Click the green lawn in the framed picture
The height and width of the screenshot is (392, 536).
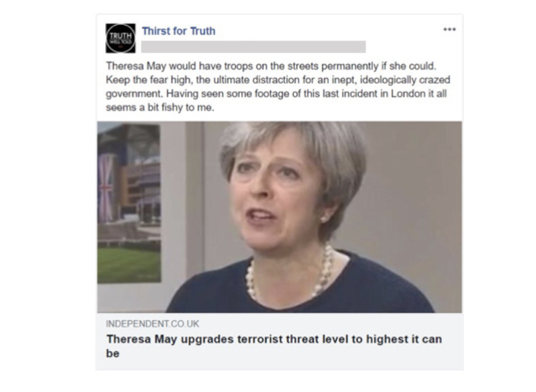click(129, 264)
